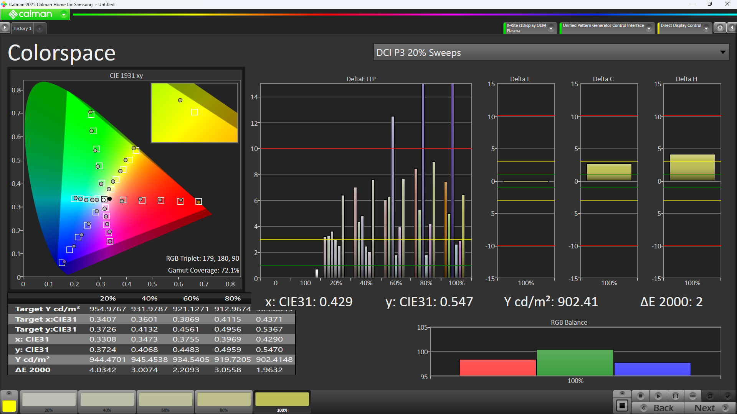The width and height of the screenshot is (737, 414).
Task: Add new history tab with plus icon
Action: click(x=40, y=28)
